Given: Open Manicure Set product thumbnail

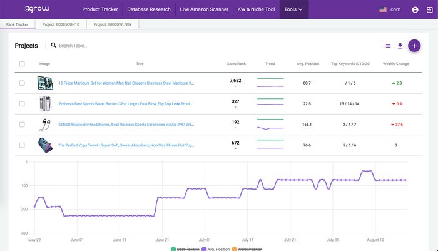Looking at the screenshot, I should click(x=45, y=83).
